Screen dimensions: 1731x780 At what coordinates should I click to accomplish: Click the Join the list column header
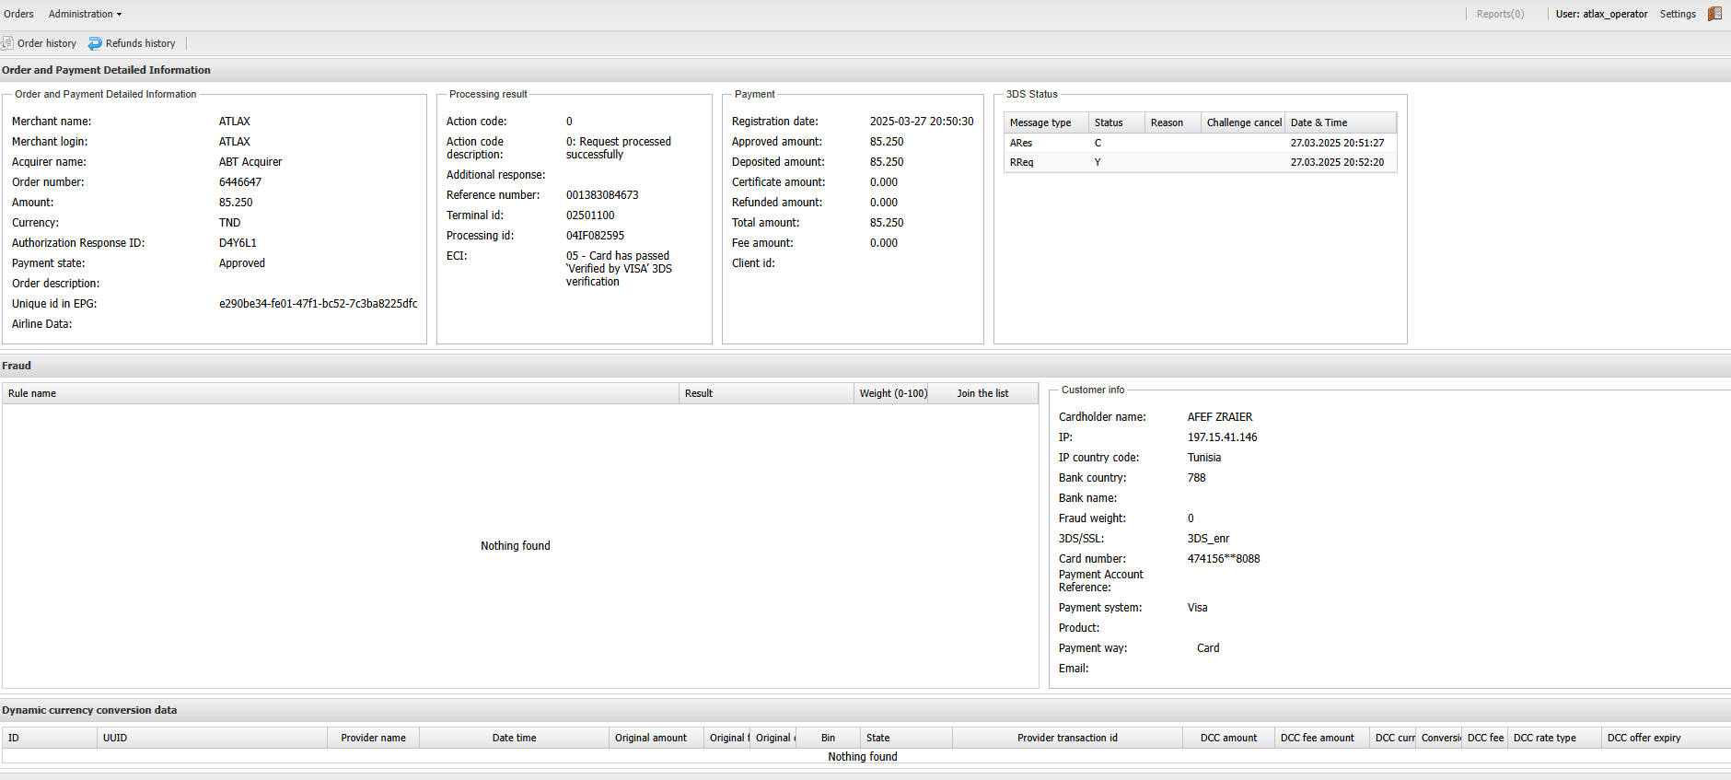point(982,393)
